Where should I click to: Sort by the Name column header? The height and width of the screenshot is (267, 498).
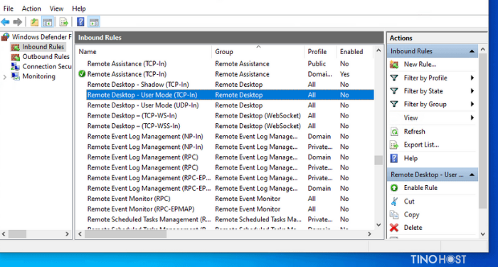pos(88,52)
